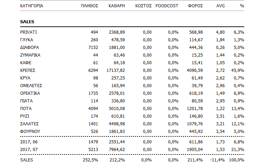263x168 pixels.
Task: Select the PRIVATI category row label
Action: click(29, 32)
